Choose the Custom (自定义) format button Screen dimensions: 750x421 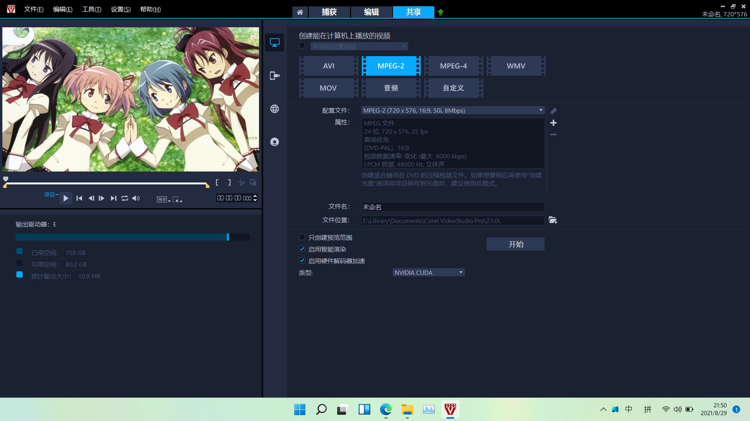pos(454,88)
